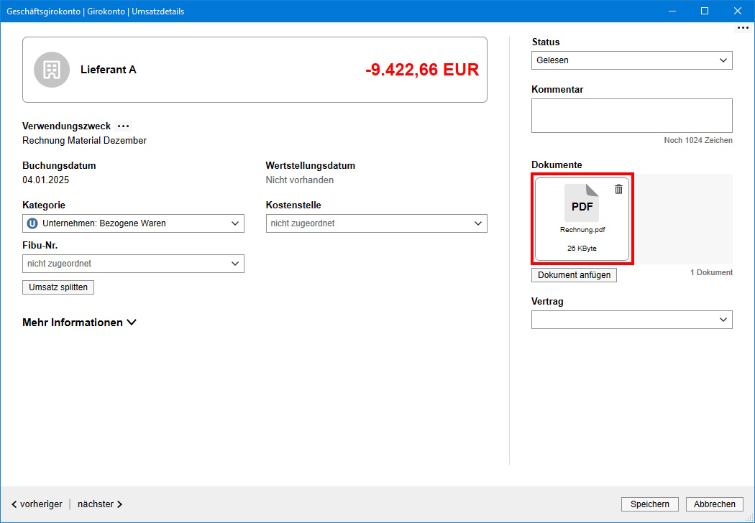755x523 pixels.
Task: Open the three-dot menu at the window's top-right corner
Action: [x=743, y=28]
